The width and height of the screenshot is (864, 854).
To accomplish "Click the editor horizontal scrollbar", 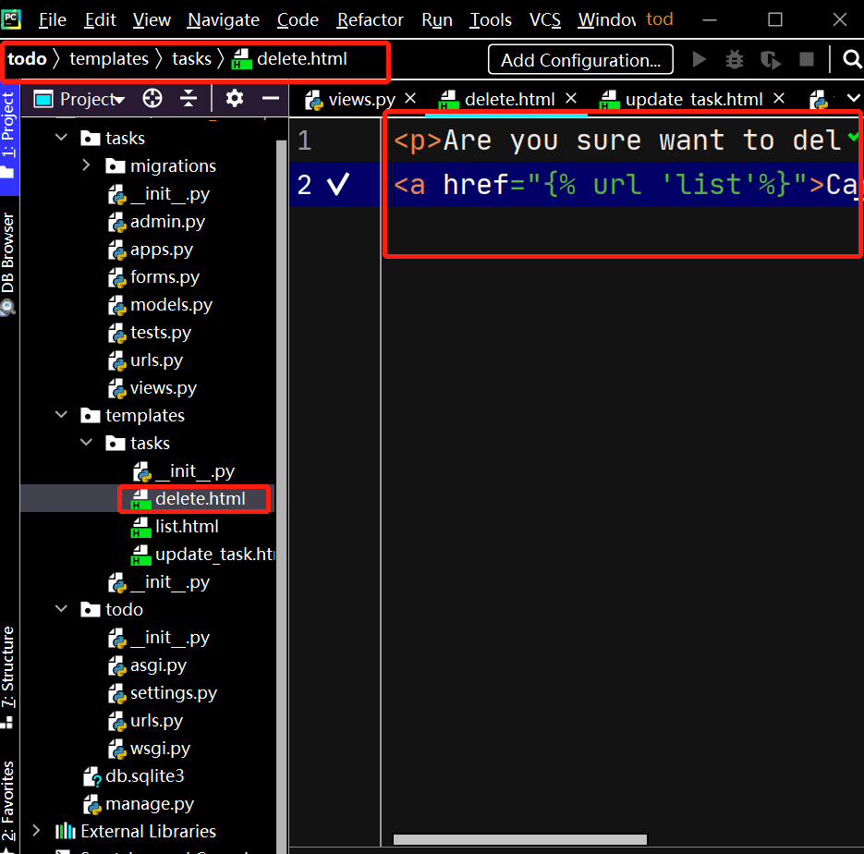I will coord(519,839).
